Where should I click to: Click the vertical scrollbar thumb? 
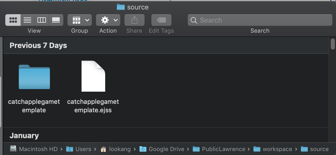pos(333,44)
